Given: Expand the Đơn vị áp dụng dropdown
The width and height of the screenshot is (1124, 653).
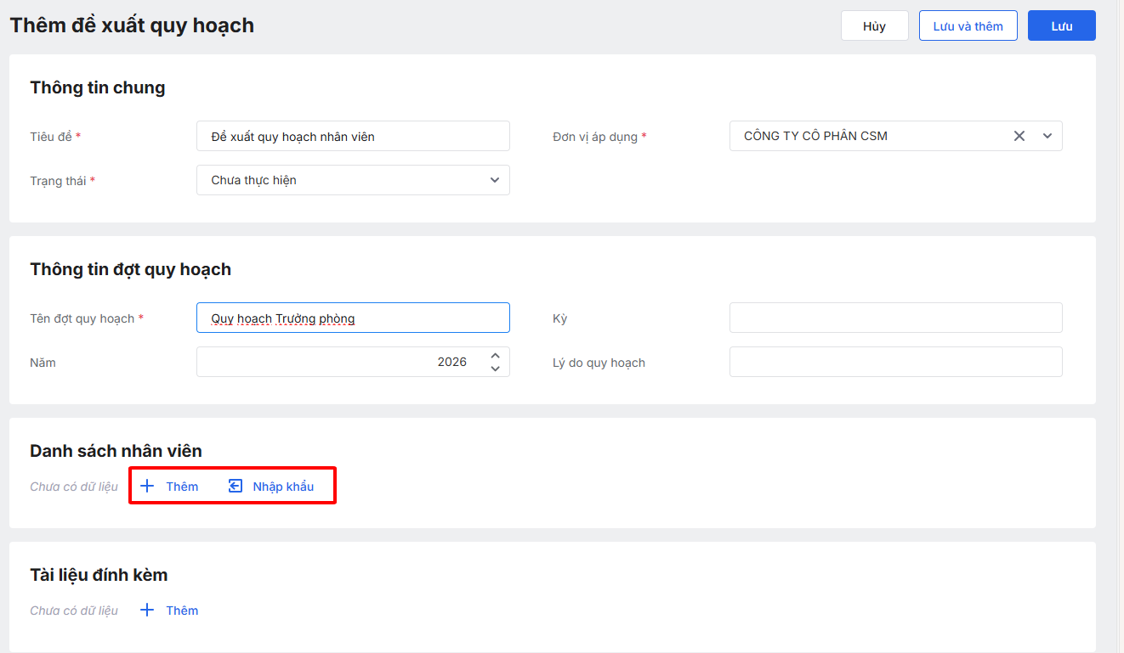Looking at the screenshot, I should [1047, 136].
